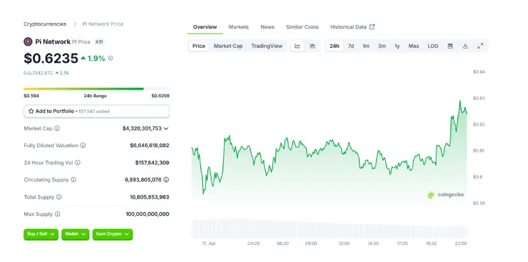Open info icon beside the 1.9% change
This screenshot has height=262, width=528.
tap(111, 58)
